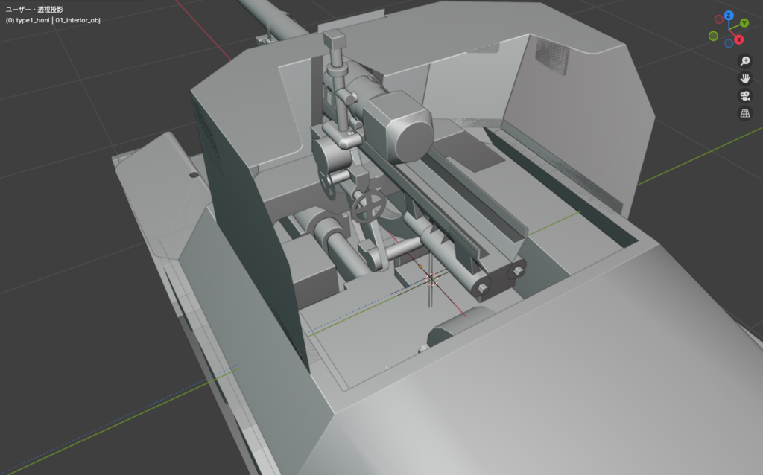Select the large handwheel on the gun mount
Image resolution: width=763 pixels, height=475 pixels.
(367, 206)
